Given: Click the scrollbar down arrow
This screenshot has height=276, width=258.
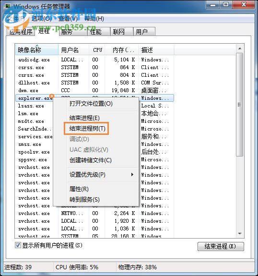Looking at the screenshot, I should pyautogui.click(x=240, y=233).
